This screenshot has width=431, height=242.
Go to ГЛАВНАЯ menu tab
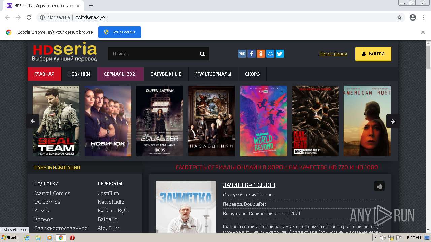tap(44, 74)
